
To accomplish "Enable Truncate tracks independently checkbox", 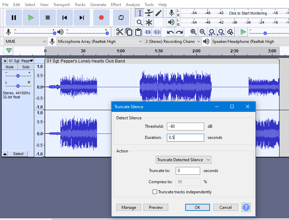I will coord(155,192).
